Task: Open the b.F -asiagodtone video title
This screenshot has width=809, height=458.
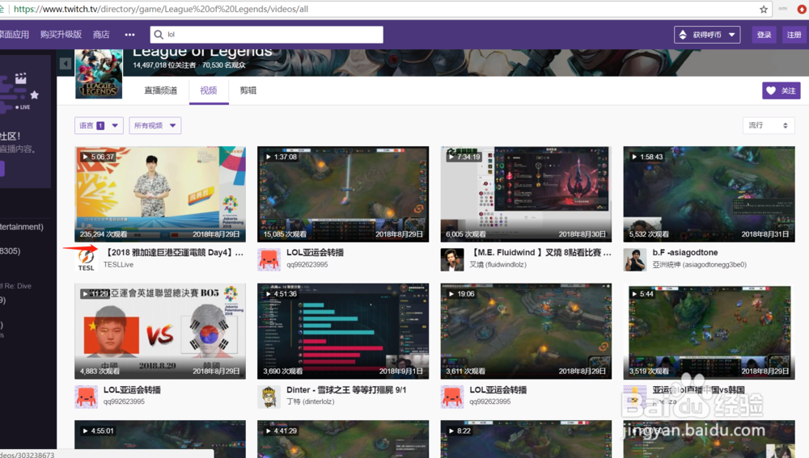Action: [x=685, y=253]
